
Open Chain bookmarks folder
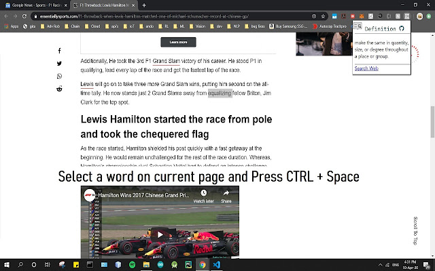pyautogui.click(x=72, y=26)
